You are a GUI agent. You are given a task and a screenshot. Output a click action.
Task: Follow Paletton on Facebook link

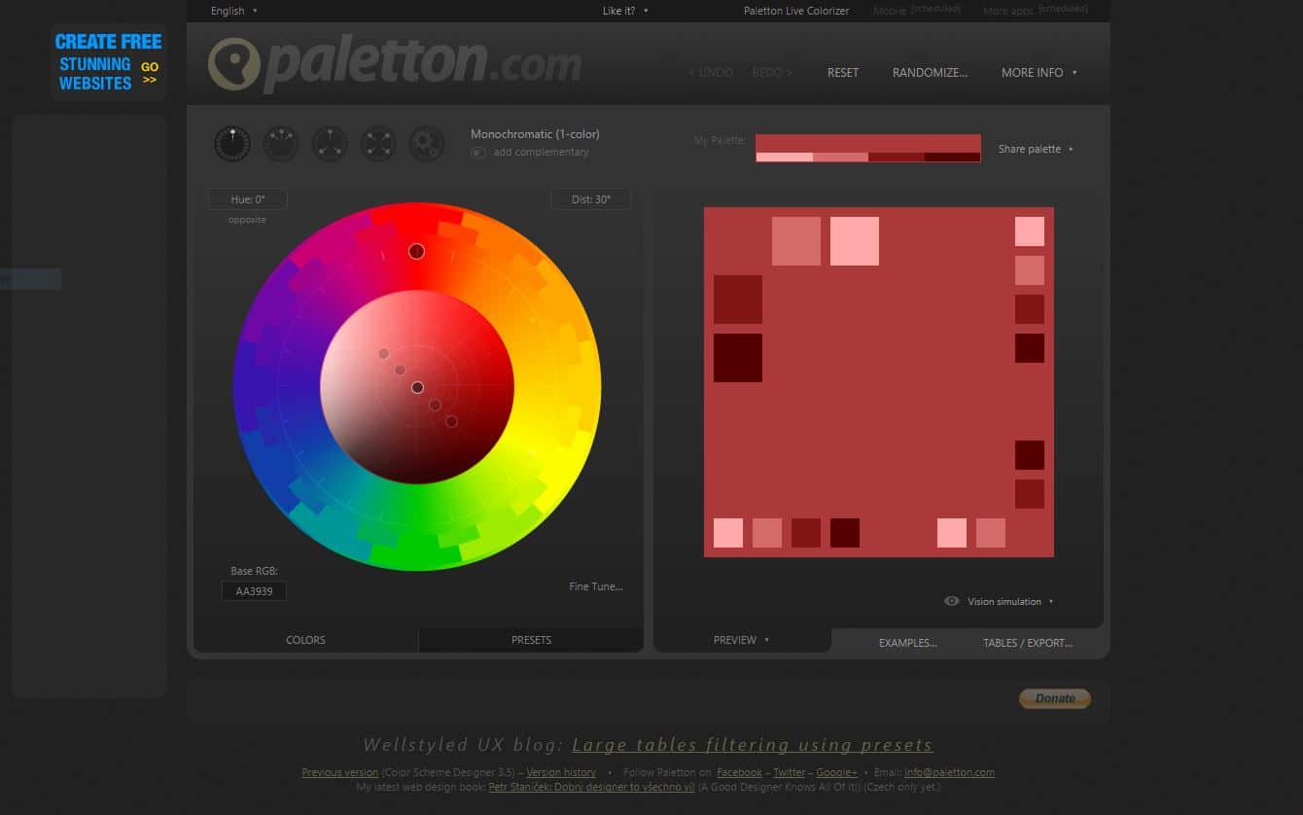740,772
